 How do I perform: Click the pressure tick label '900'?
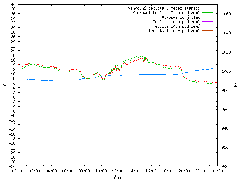(225, 166)
